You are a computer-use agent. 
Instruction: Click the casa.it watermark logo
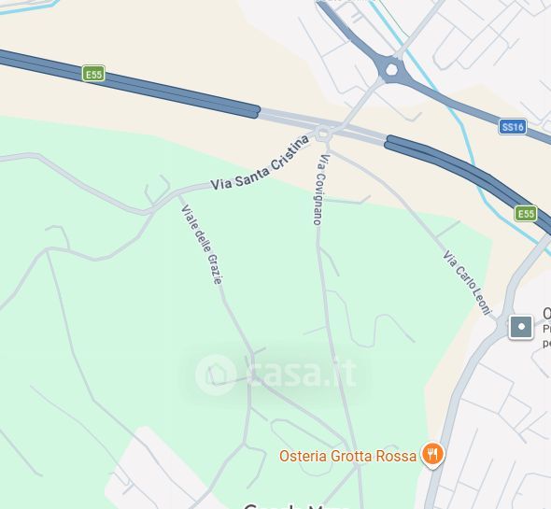tap(276, 374)
